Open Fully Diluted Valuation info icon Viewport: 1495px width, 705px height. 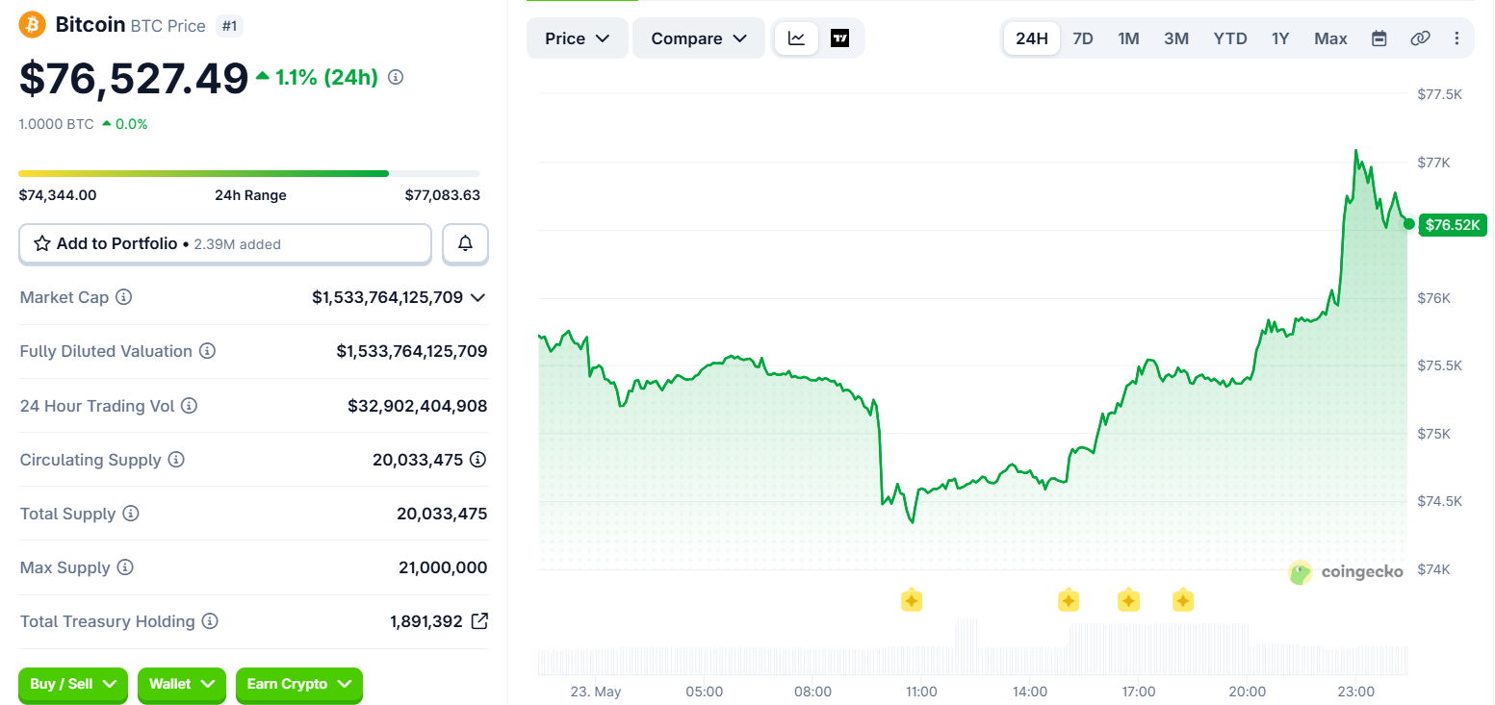click(207, 351)
